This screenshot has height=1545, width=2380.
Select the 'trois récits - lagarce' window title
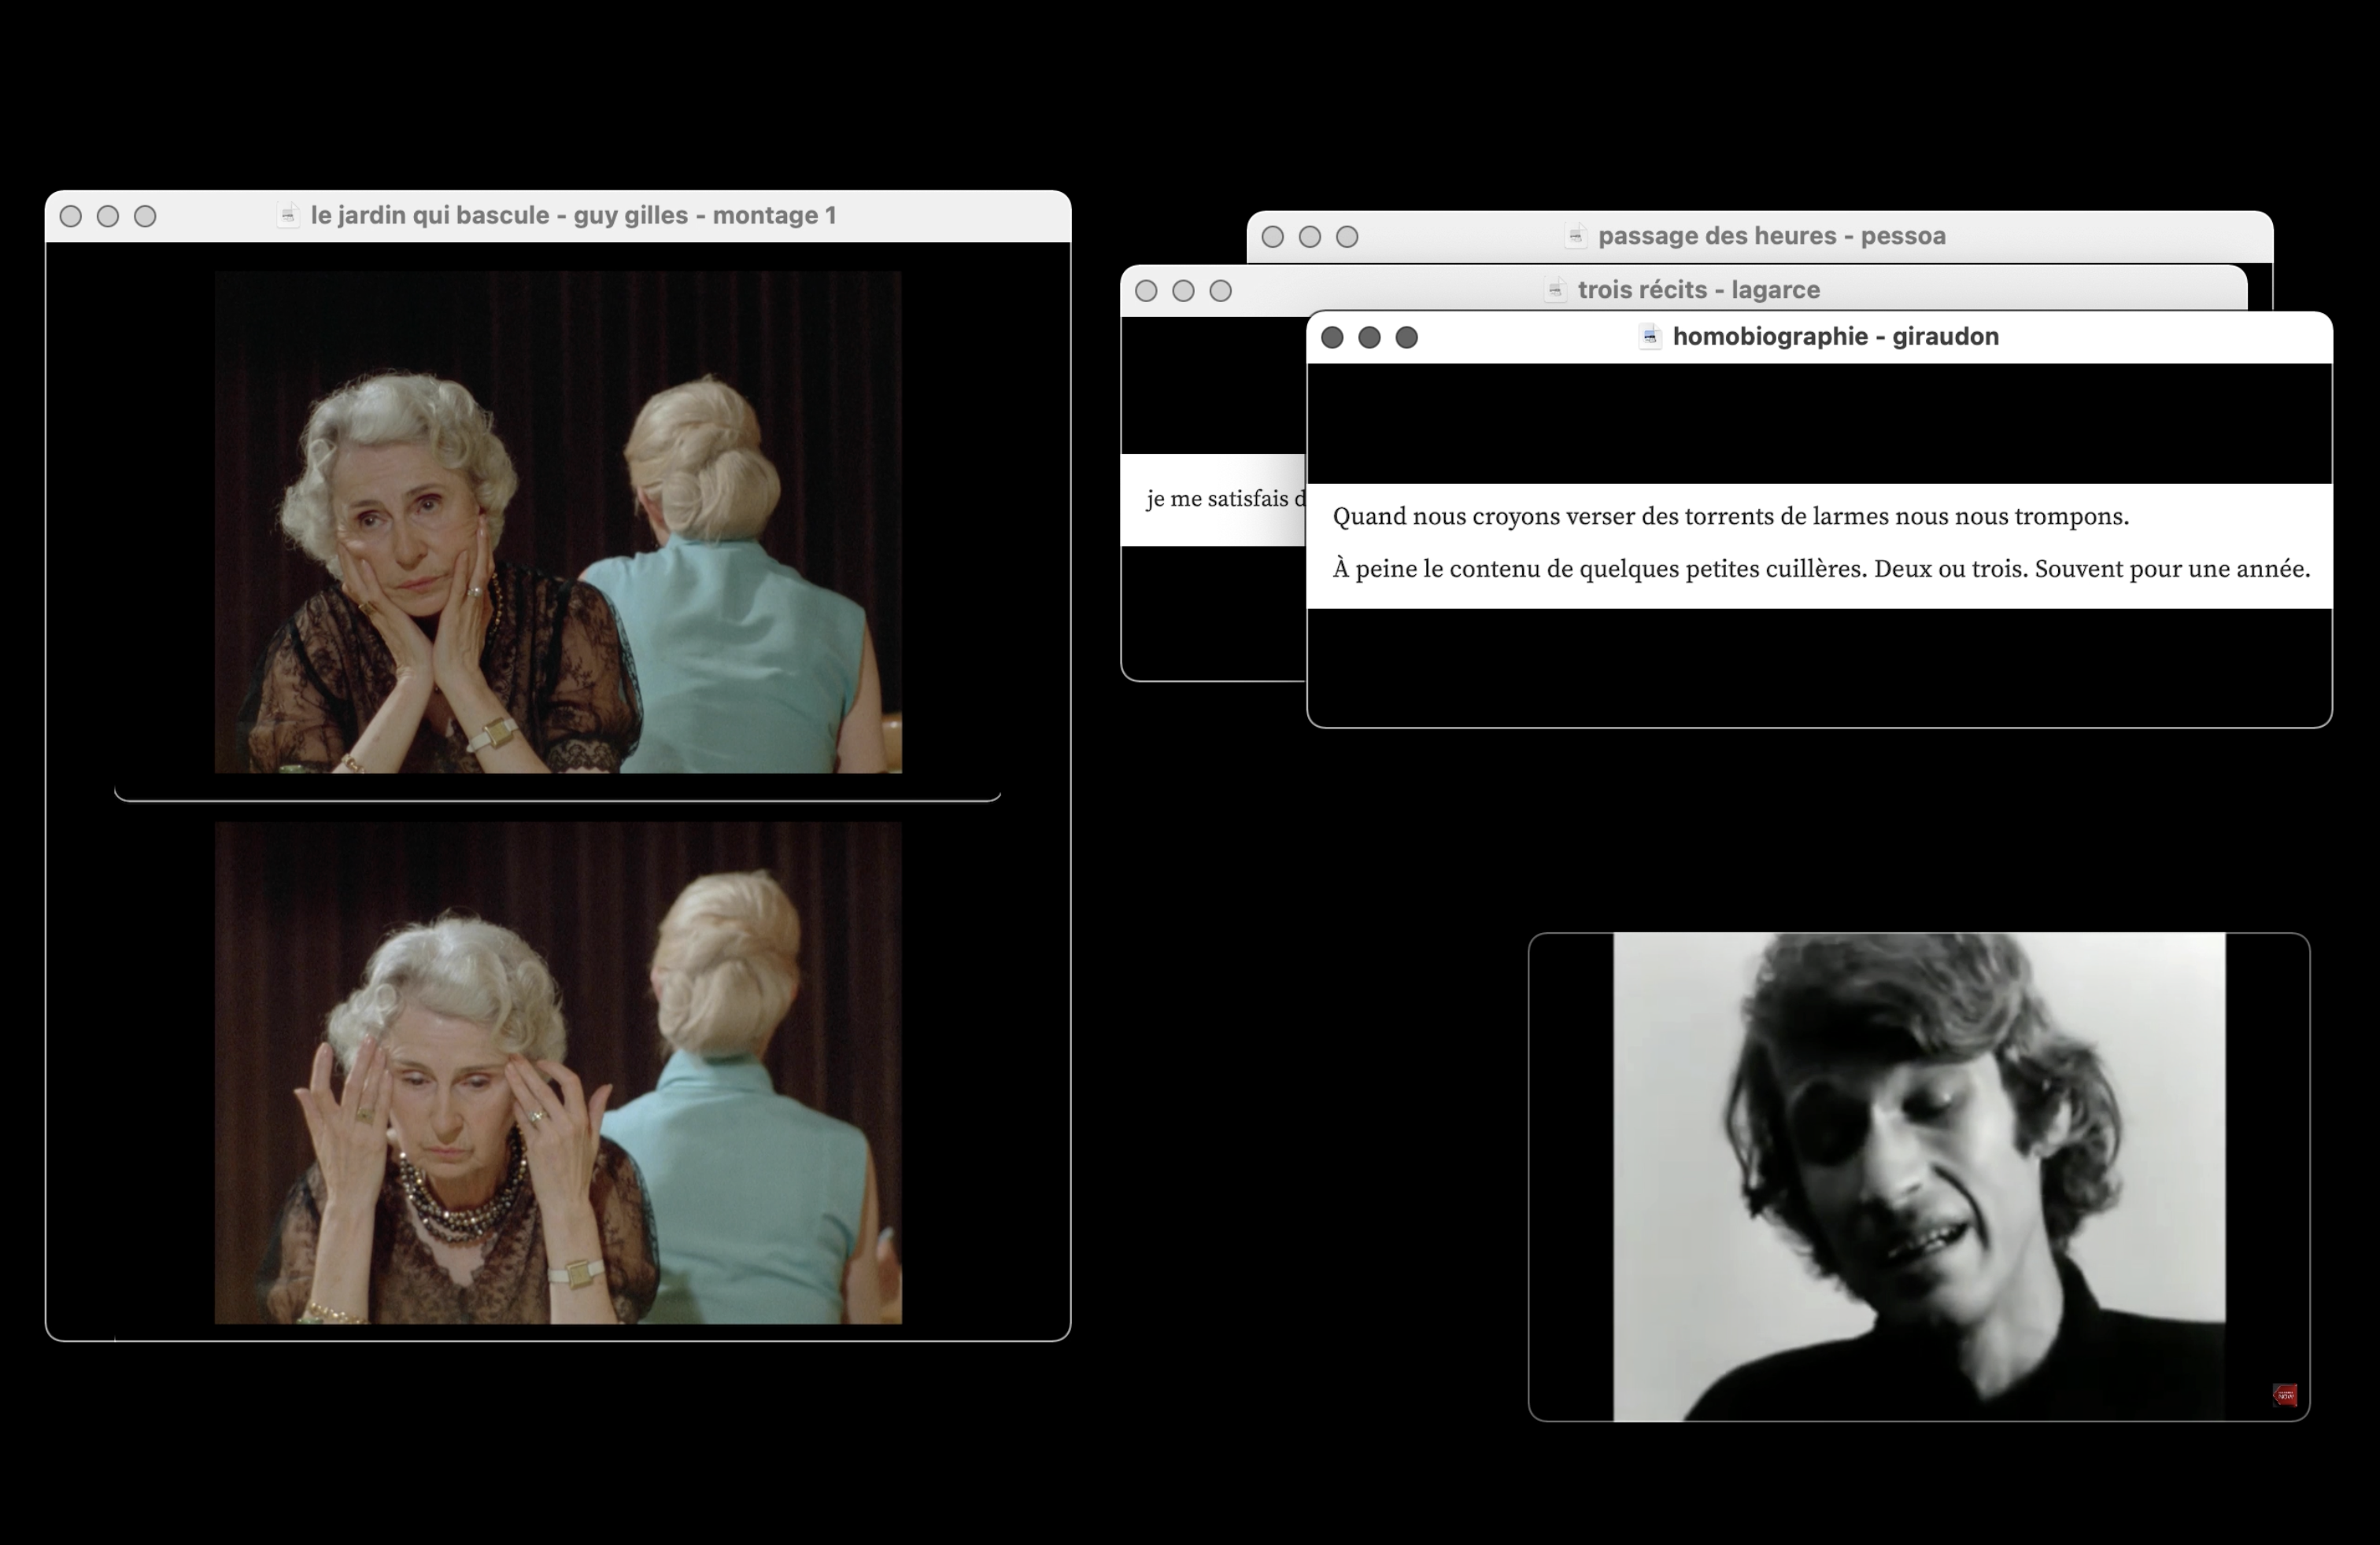[x=1698, y=289]
